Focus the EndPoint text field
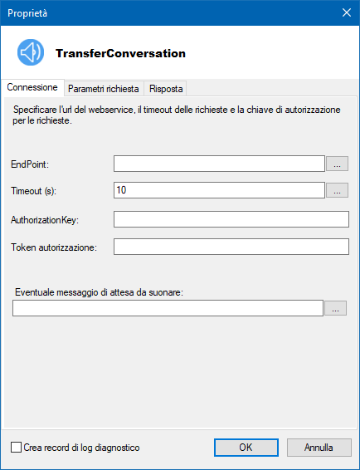 point(219,164)
